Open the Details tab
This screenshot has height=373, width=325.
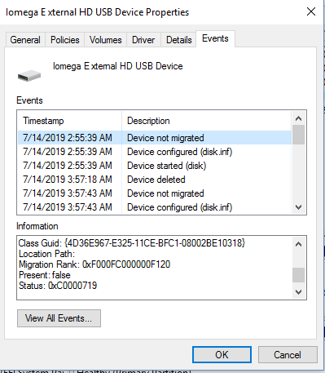pos(178,40)
